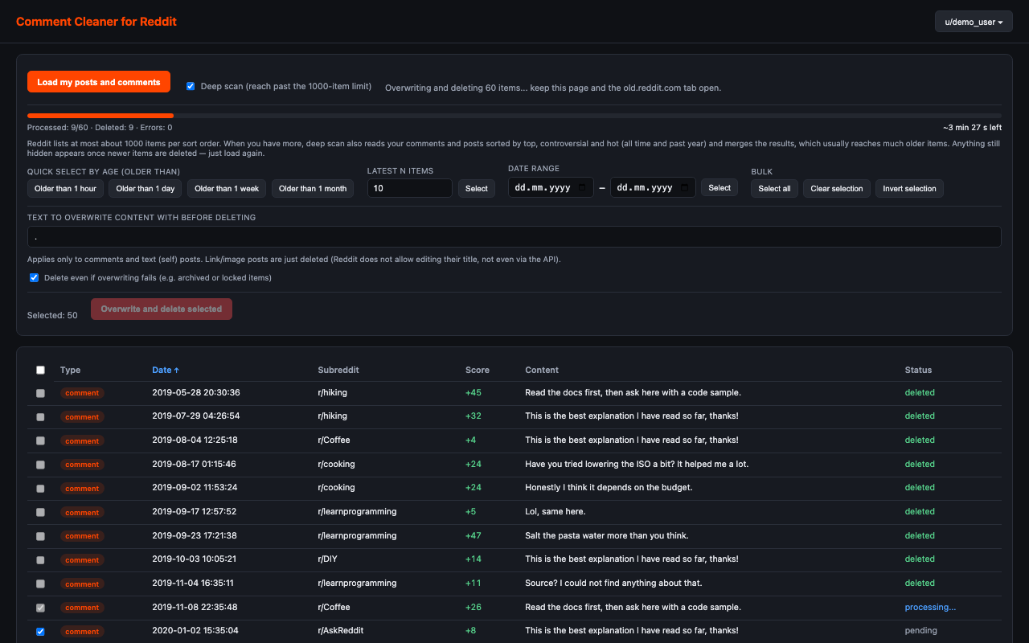Click Select next to the Latest N field

click(477, 188)
